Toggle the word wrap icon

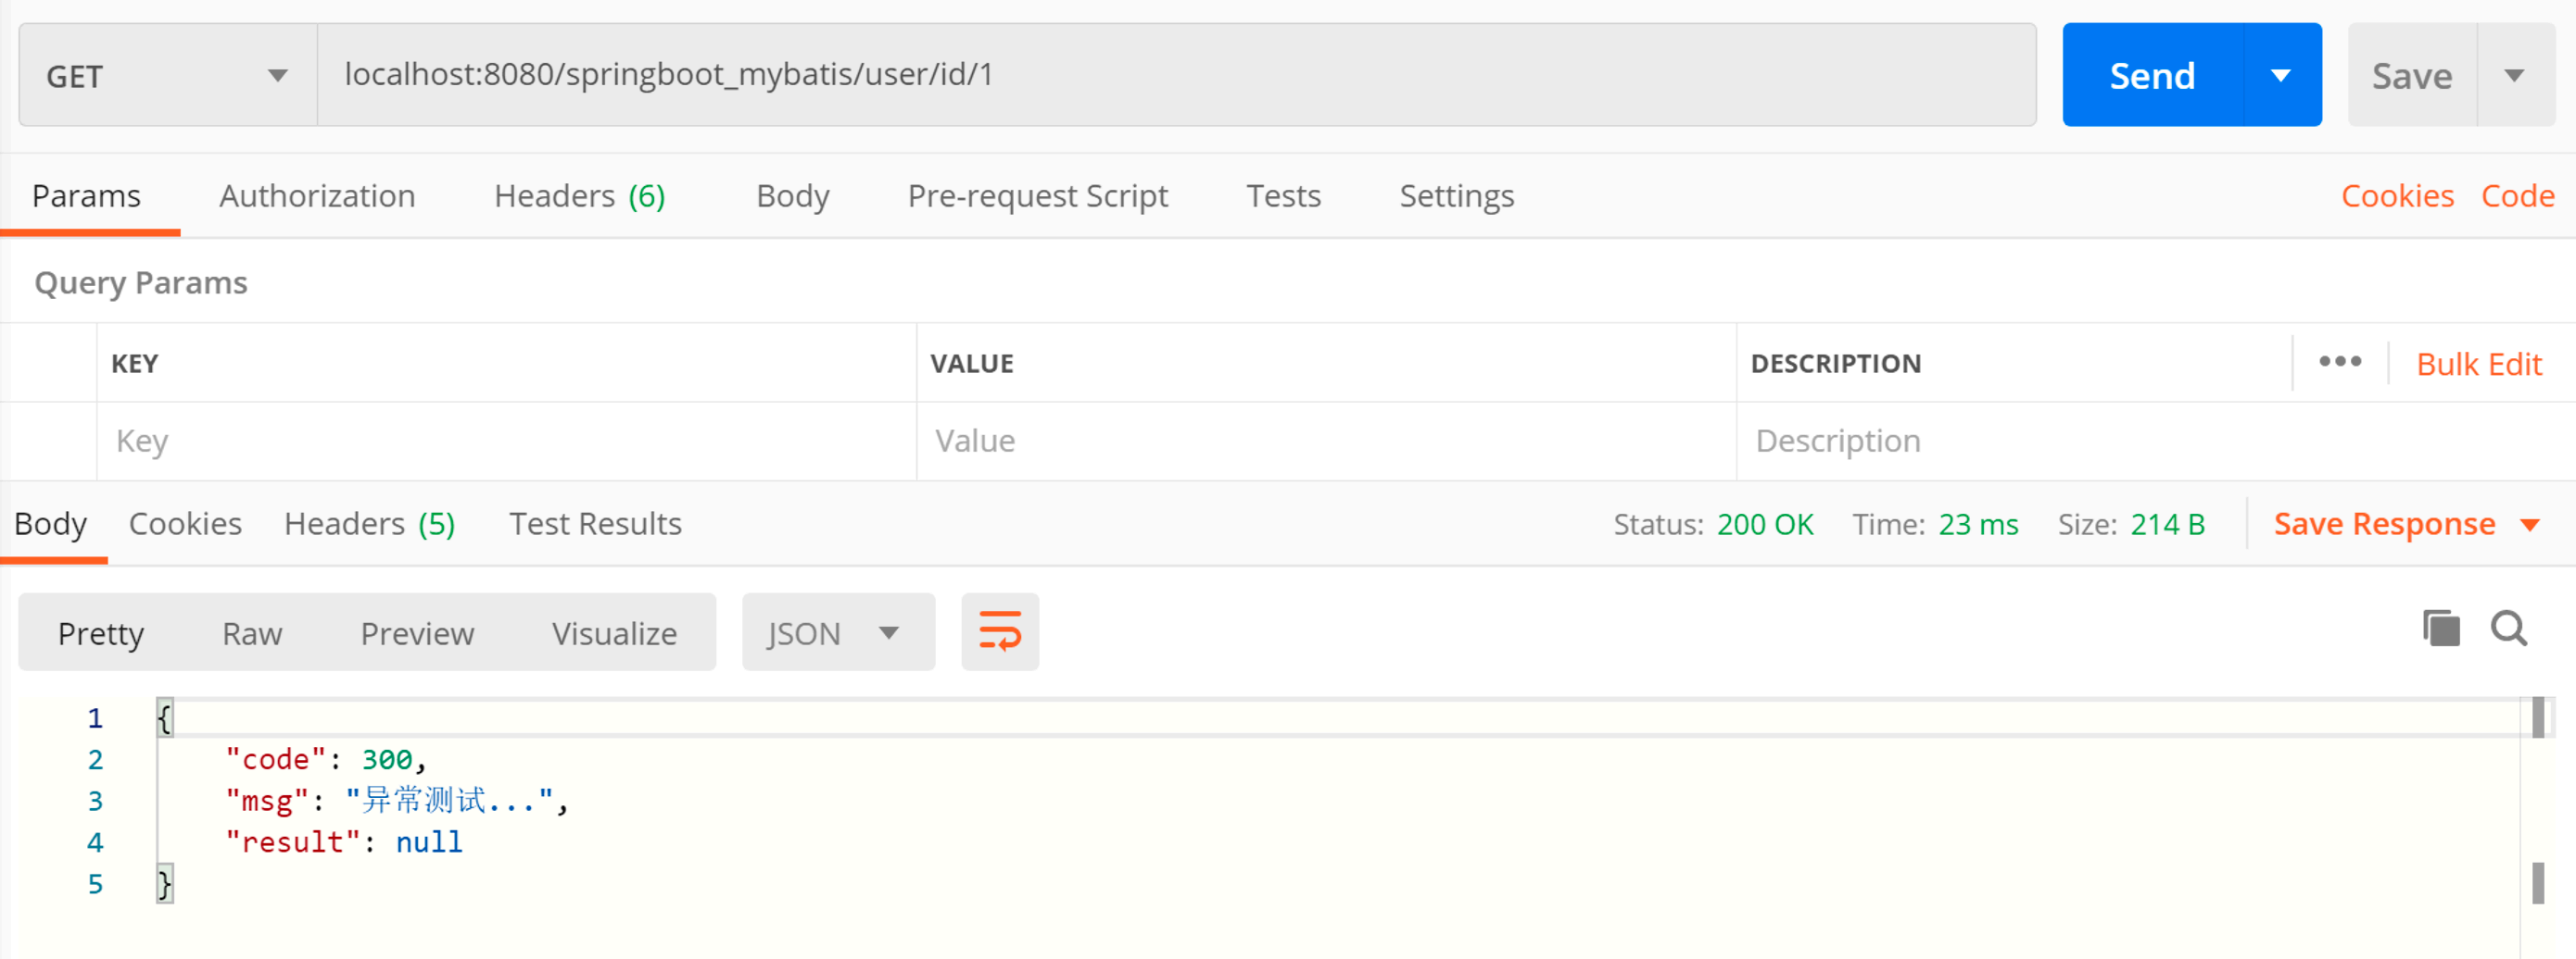coord(999,632)
